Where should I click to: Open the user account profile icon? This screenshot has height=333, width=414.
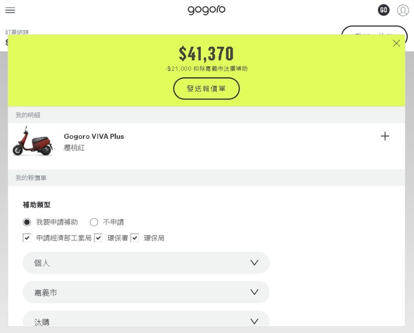(x=403, y=10)
